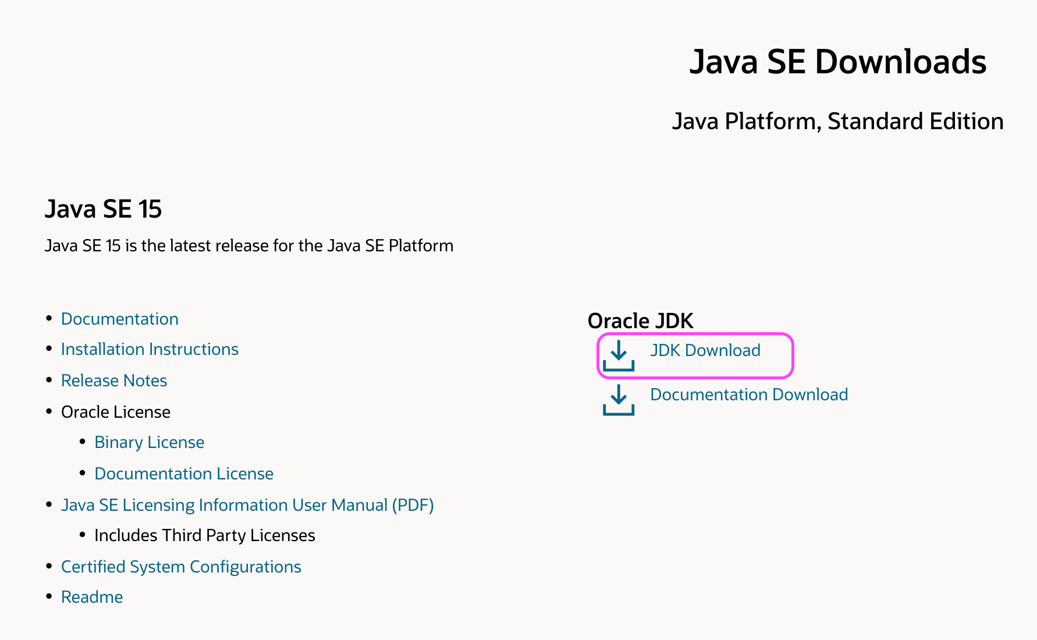Viewport: 1037px width, 640px height.
Task: Click the 'Java SE 15' heading
Action: (104, 209)
